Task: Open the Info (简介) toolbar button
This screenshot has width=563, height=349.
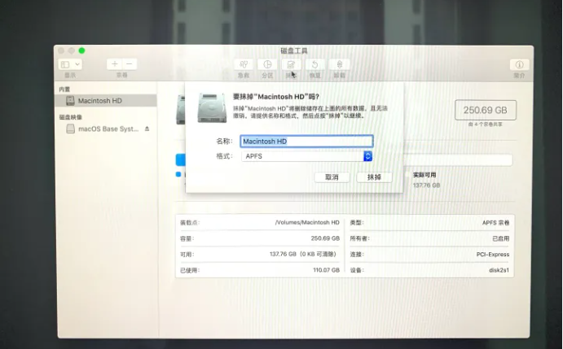Action: [519, 64]
